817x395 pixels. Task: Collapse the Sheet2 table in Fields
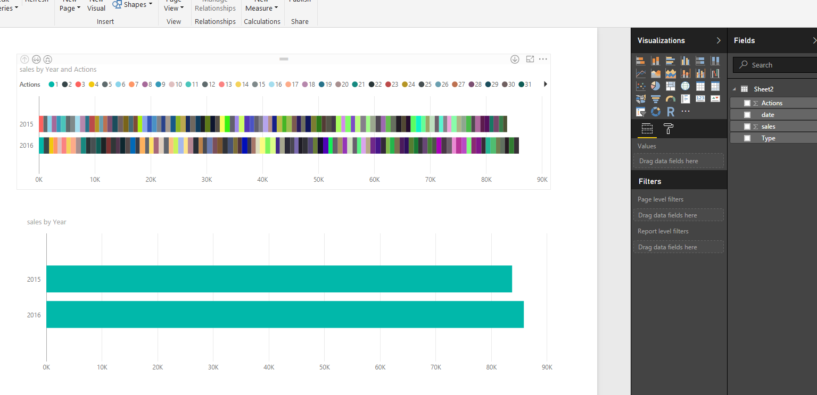coord(735,89)
